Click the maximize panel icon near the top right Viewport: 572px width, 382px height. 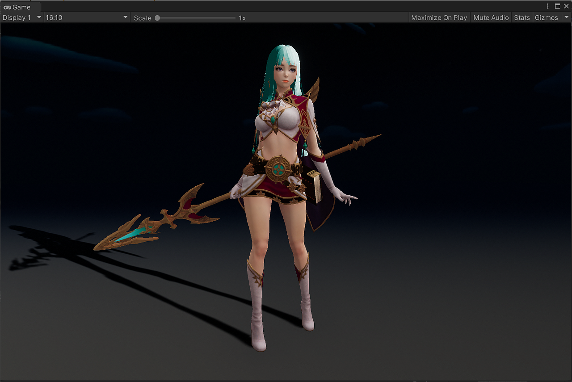tap(558, 6)
